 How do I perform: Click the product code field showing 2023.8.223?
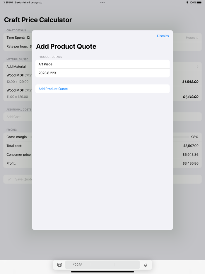pos(102,73)
